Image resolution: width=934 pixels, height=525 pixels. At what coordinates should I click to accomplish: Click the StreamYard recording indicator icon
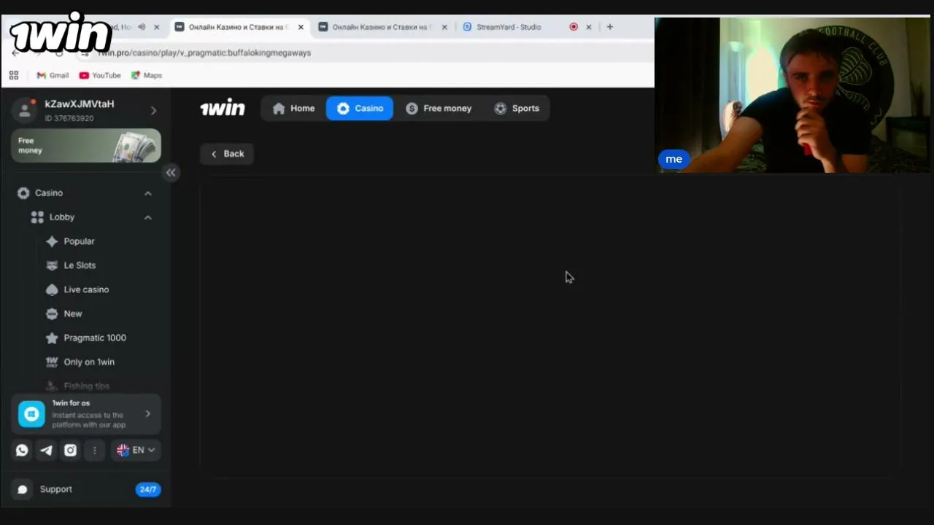click(x=574, y=27)
